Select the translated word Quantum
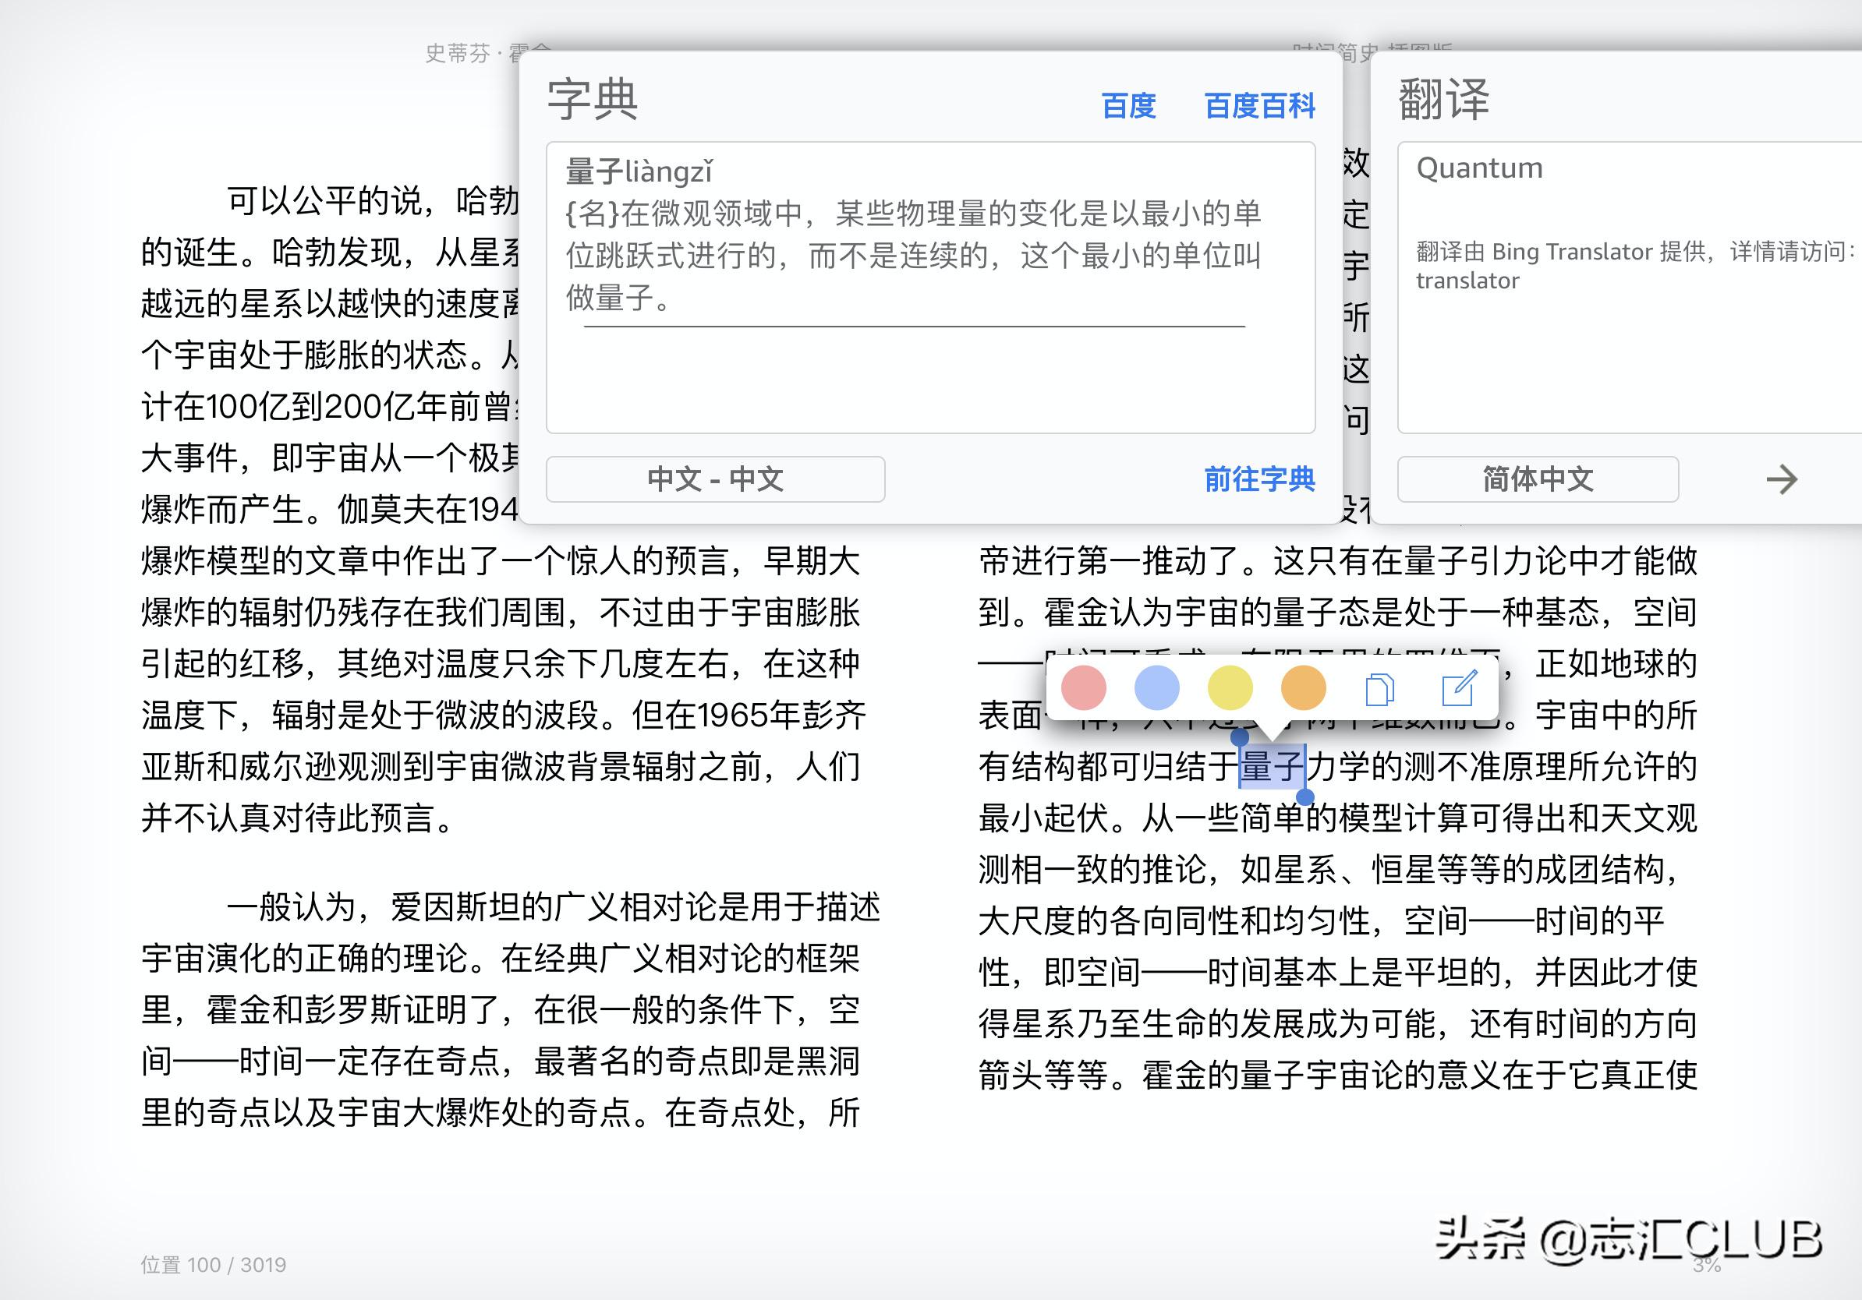 tap(1479, 168)
